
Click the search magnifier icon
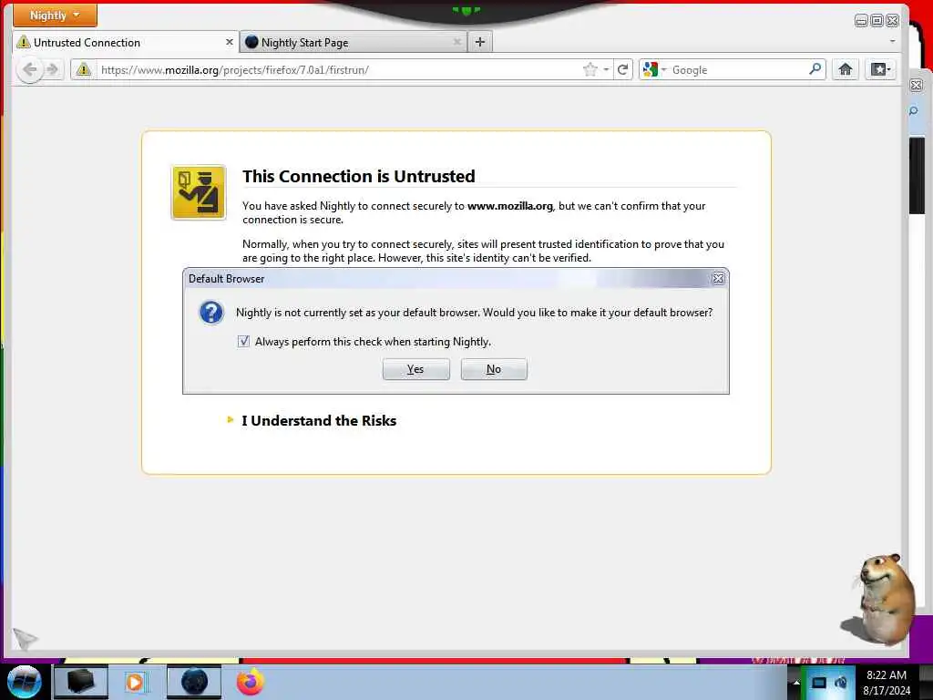click(x=815, y=69)
